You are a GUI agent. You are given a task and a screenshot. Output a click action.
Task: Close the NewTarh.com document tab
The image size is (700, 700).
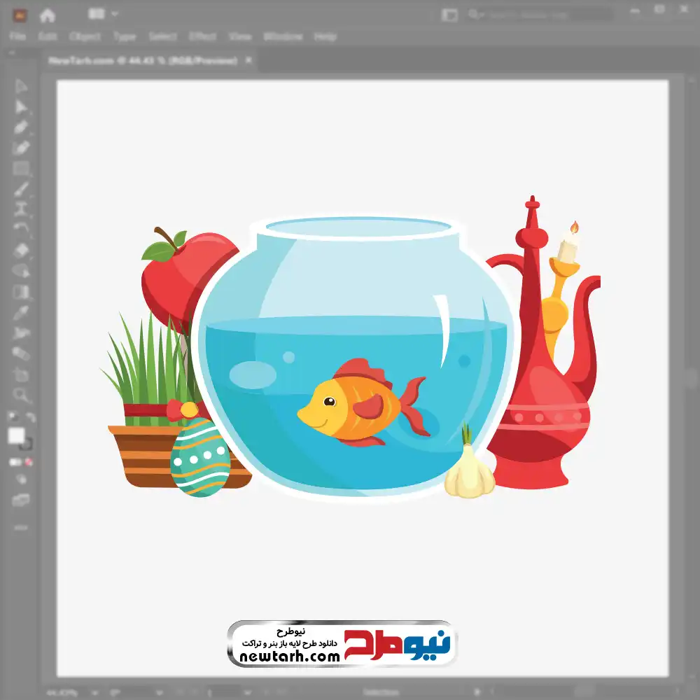click(x=248, y=61)
